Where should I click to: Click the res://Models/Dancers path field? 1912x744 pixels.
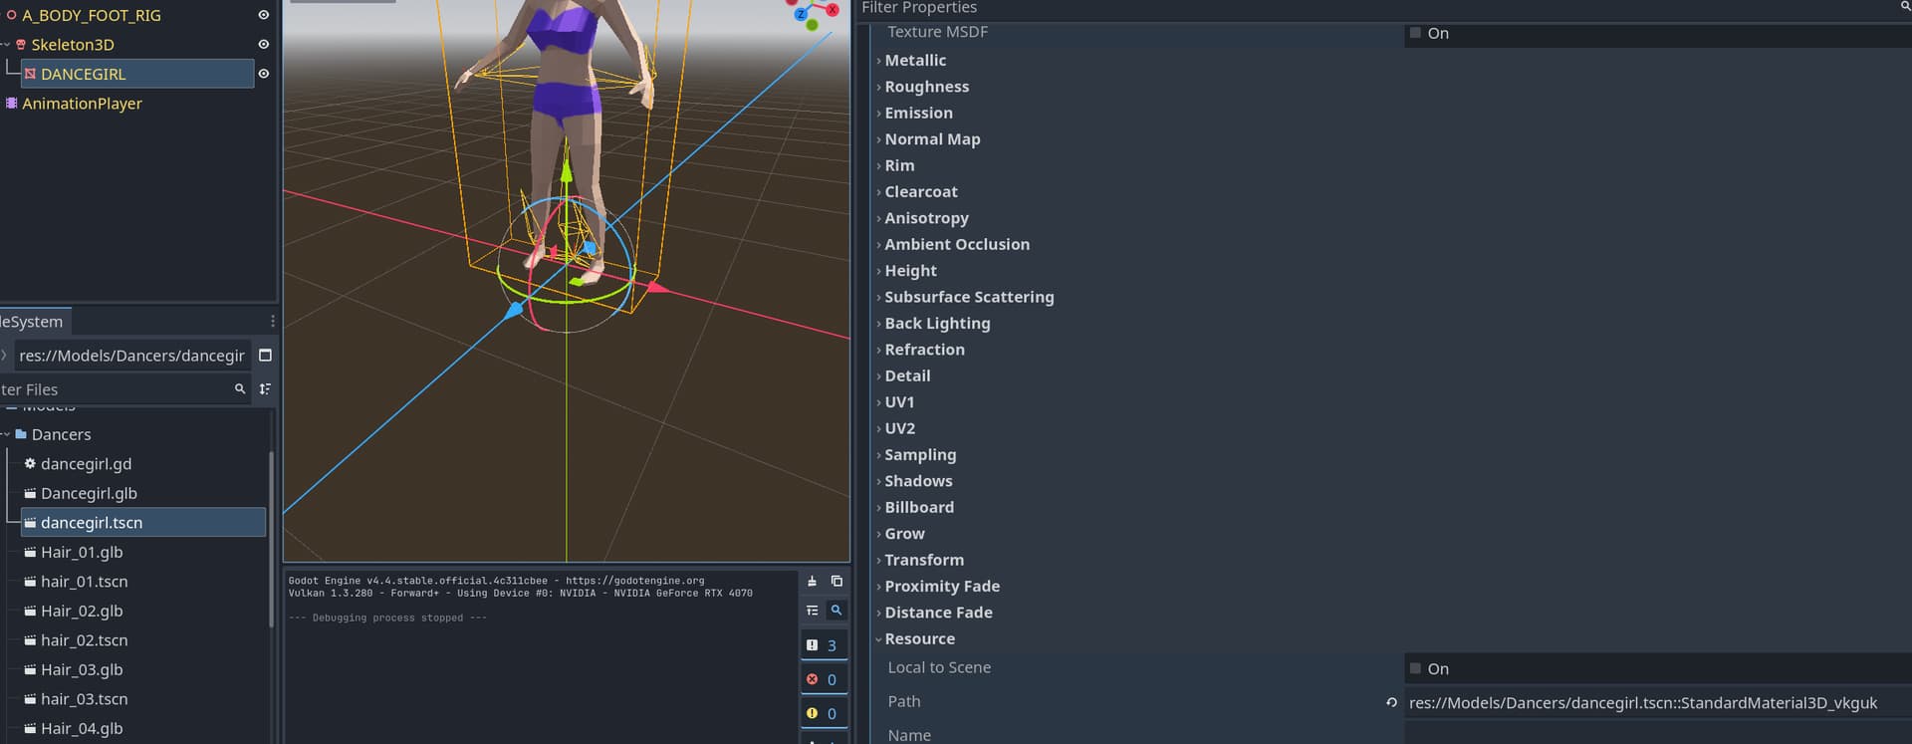tap(130, 356)
